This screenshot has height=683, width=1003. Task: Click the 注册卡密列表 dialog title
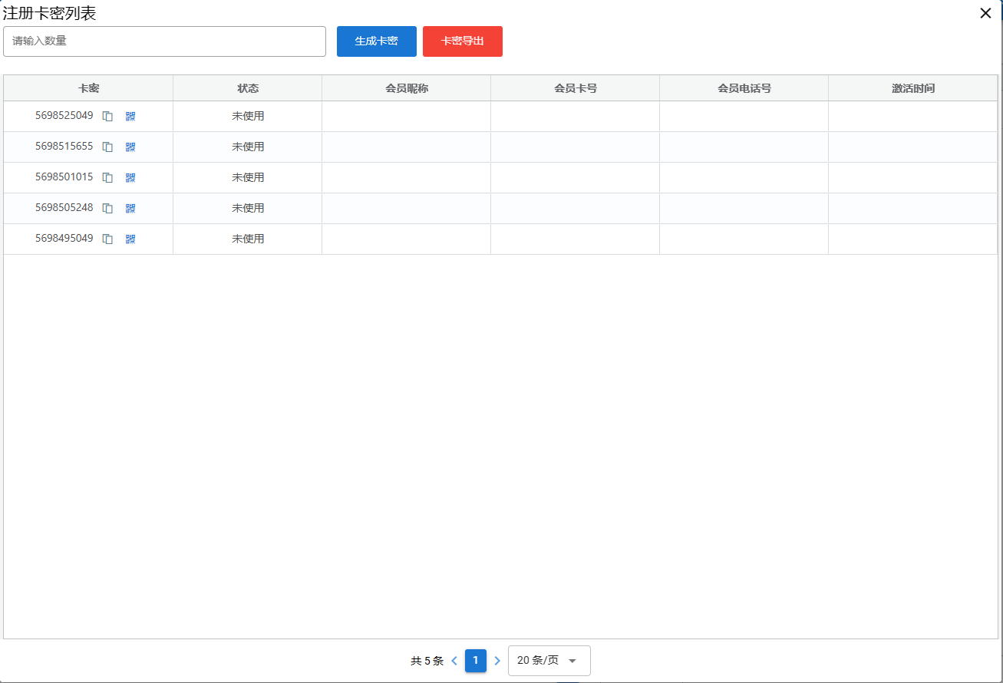point(50,13)
